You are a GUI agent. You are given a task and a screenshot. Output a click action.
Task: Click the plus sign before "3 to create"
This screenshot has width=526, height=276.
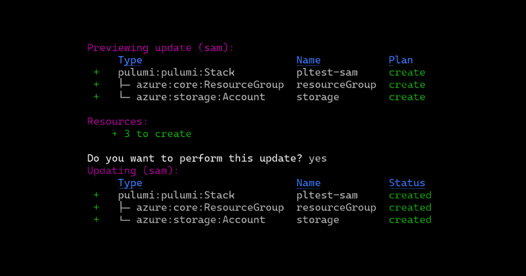(114, 134)
